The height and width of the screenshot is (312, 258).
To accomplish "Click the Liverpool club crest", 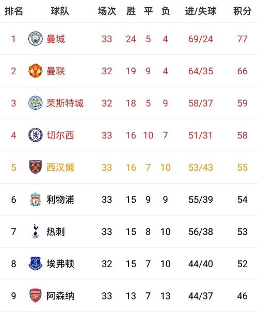I will click(x=36, y=200).
